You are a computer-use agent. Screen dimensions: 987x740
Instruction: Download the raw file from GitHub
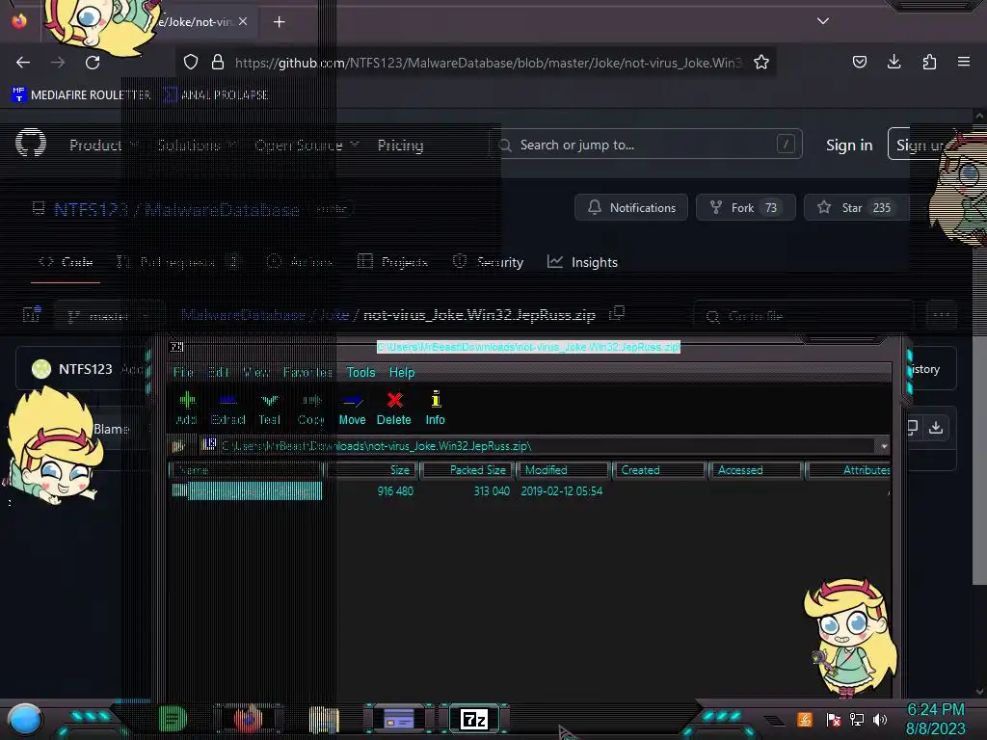(x=936, y=428)
